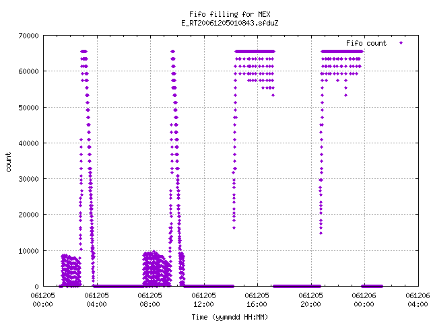
Task: Select y-axis tick label 0
Action: click(36, 287)
